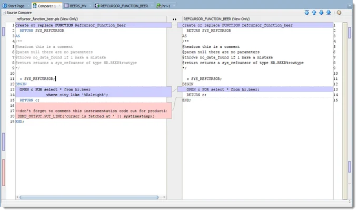This screenshot has height=212, width=358.
Task: Click right 'OPEN c FOR select * from hr.beer;'
Action: (223, 89)
